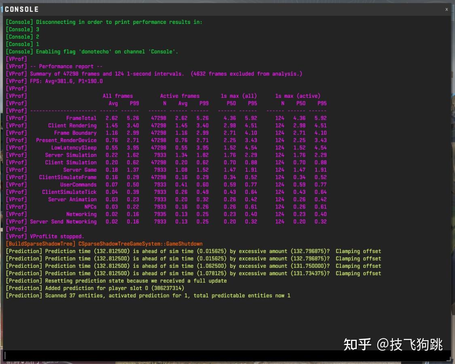Close the console window with the x
The height and width of the screenshot is (364, 455).
pos(446,9)
